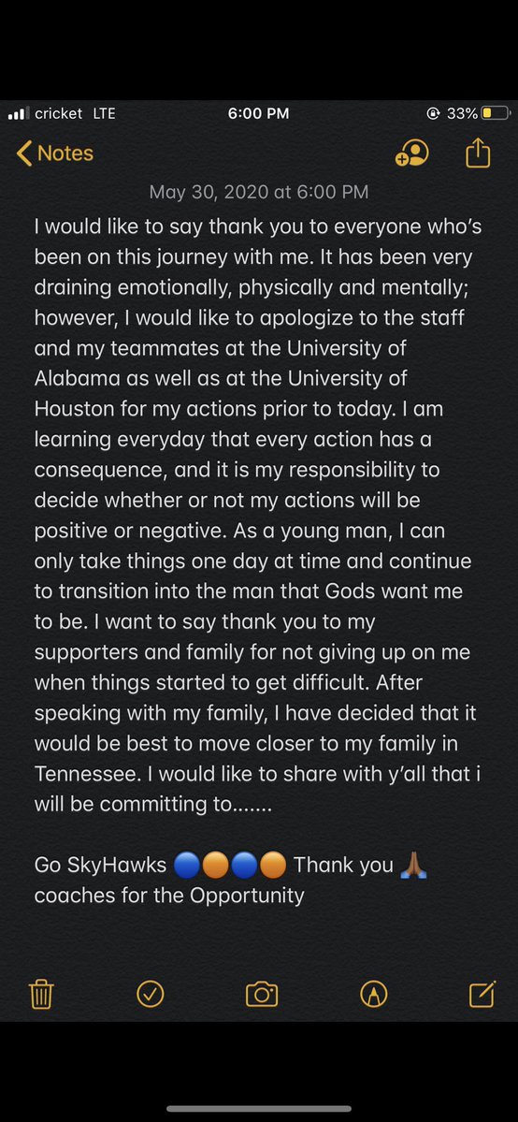Tap the checklist circle-check icon
This screenshot has height=1122, width=518.
click(150, 993)
